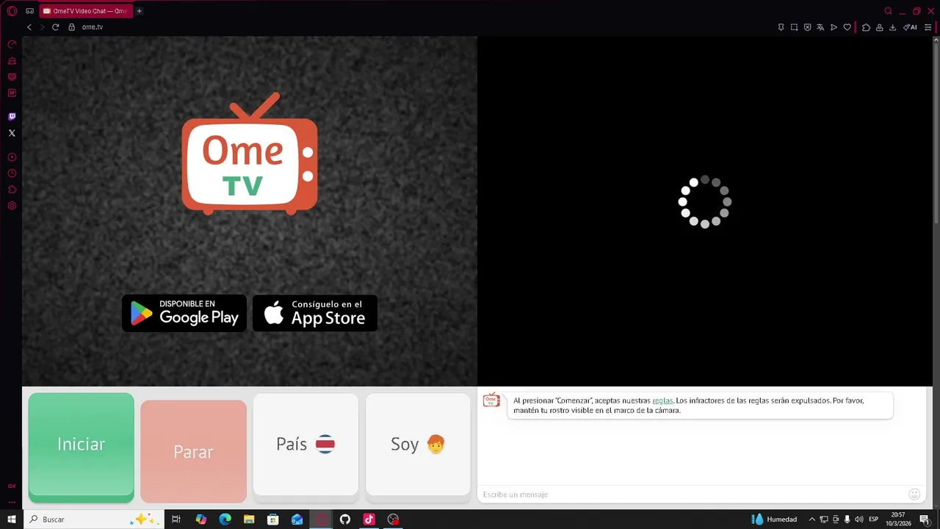The height and width of the screenshot is (529, 940).
Task: Reload the ome.tv page
Action: 55,27
